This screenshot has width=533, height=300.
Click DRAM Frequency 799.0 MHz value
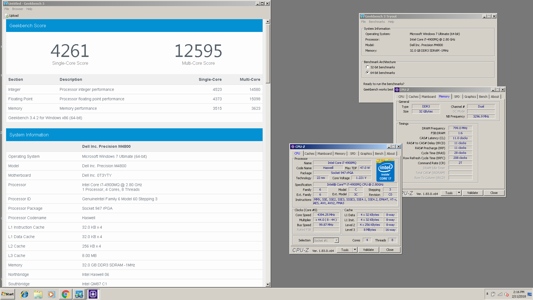click(460, 128)
